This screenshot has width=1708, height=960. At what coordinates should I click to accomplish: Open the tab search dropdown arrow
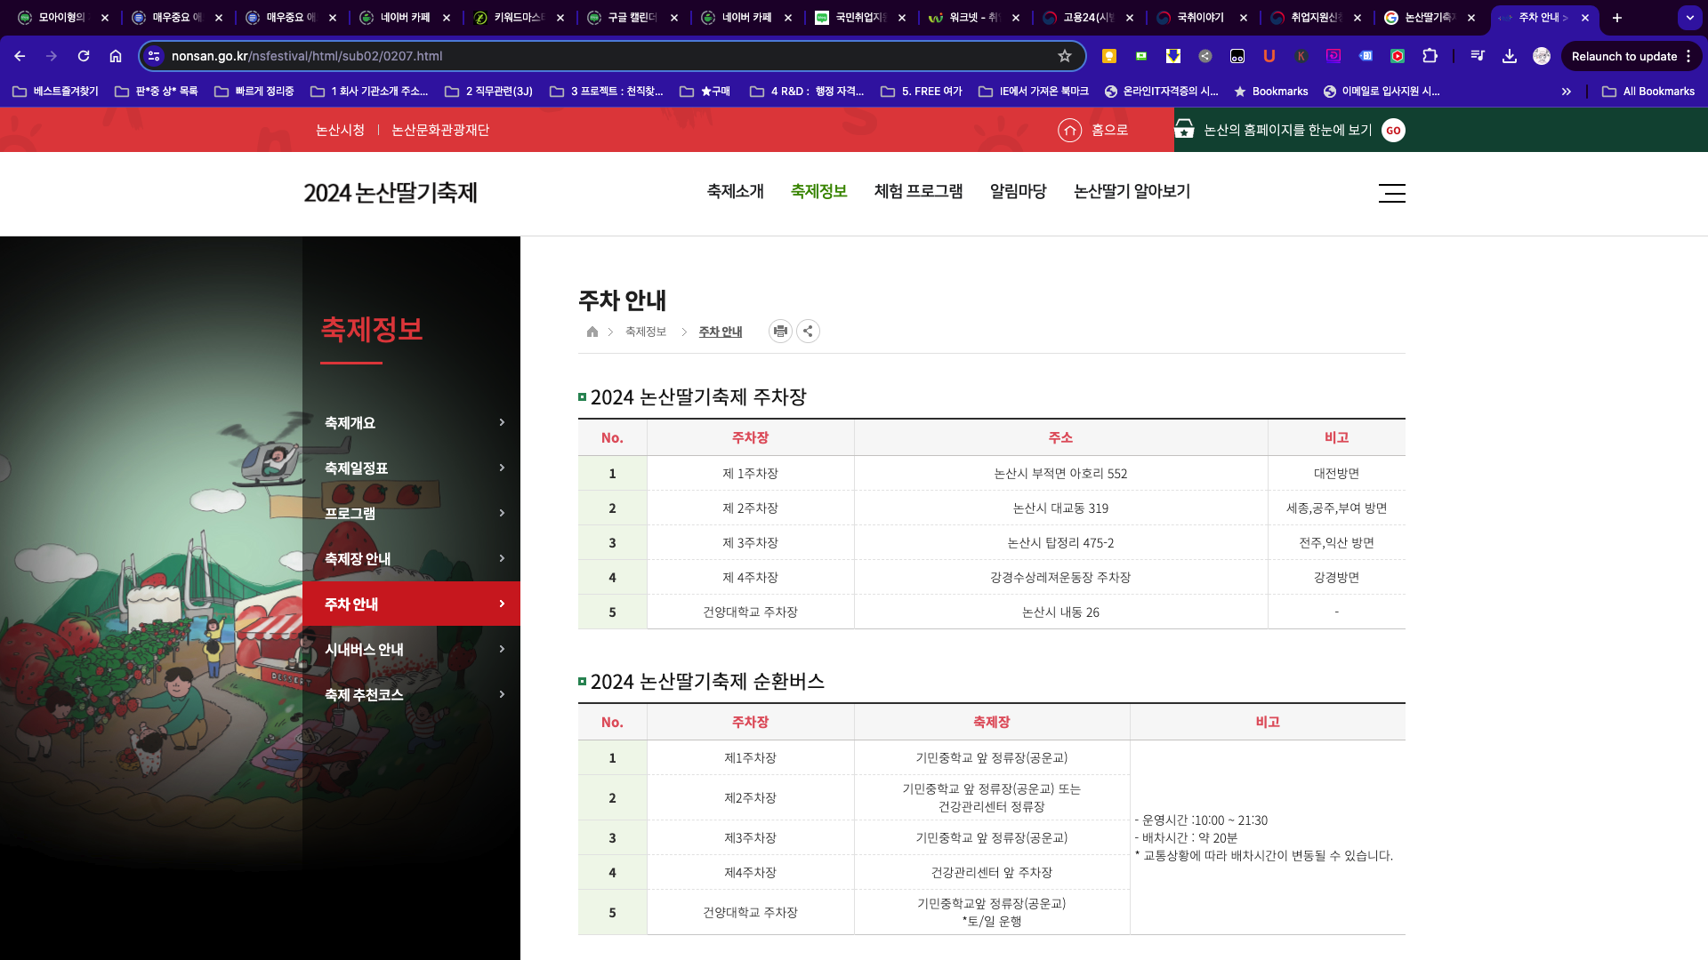click(x=1689, y=18)
